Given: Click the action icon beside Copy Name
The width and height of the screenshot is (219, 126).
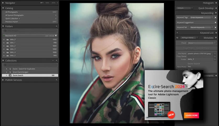Looking at the screenshot, I should pyautogui.click(x=215, y=56).
